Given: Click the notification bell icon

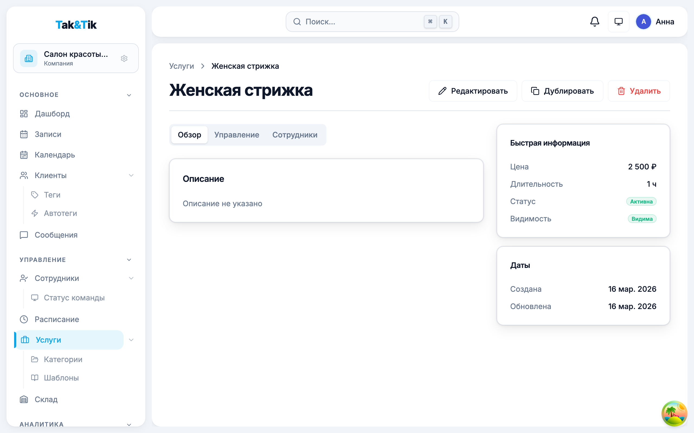Looking at the screenshot, I should [x=595, y=21].
